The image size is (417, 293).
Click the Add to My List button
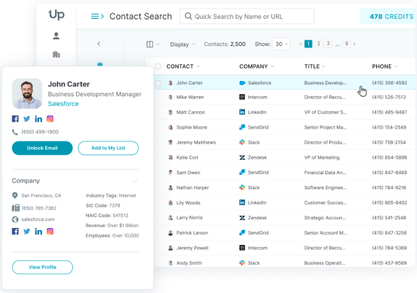click(108, 148)
